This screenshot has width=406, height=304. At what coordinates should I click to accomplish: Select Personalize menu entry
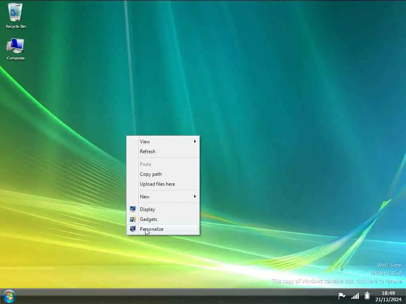(163, 229)
